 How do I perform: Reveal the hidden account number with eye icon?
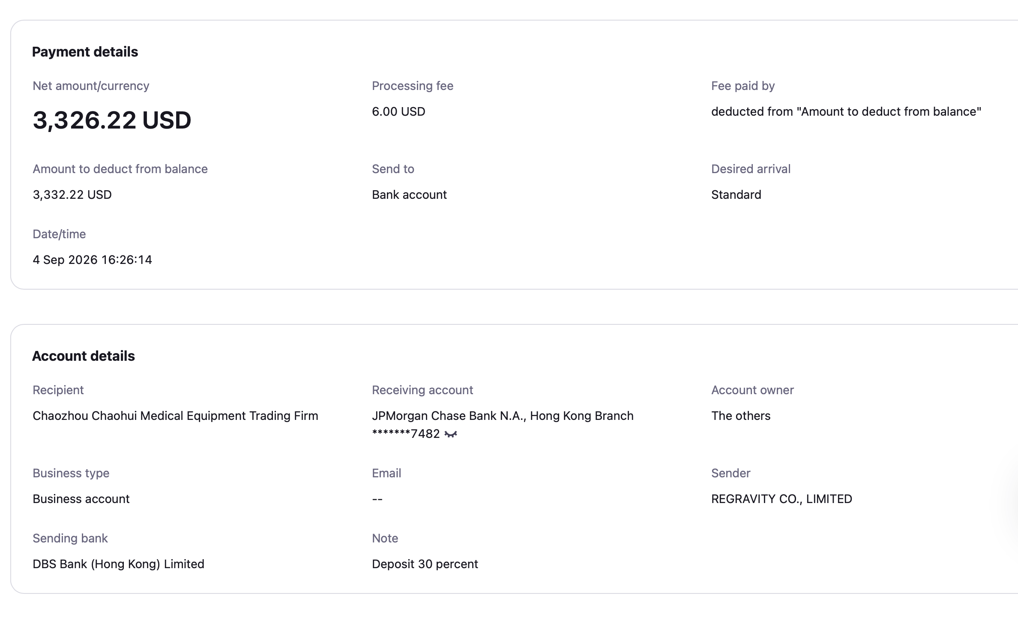click(x=451, y=434)
